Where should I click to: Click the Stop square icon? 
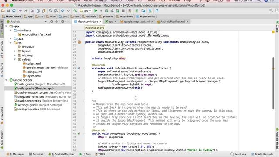(123, 11)
